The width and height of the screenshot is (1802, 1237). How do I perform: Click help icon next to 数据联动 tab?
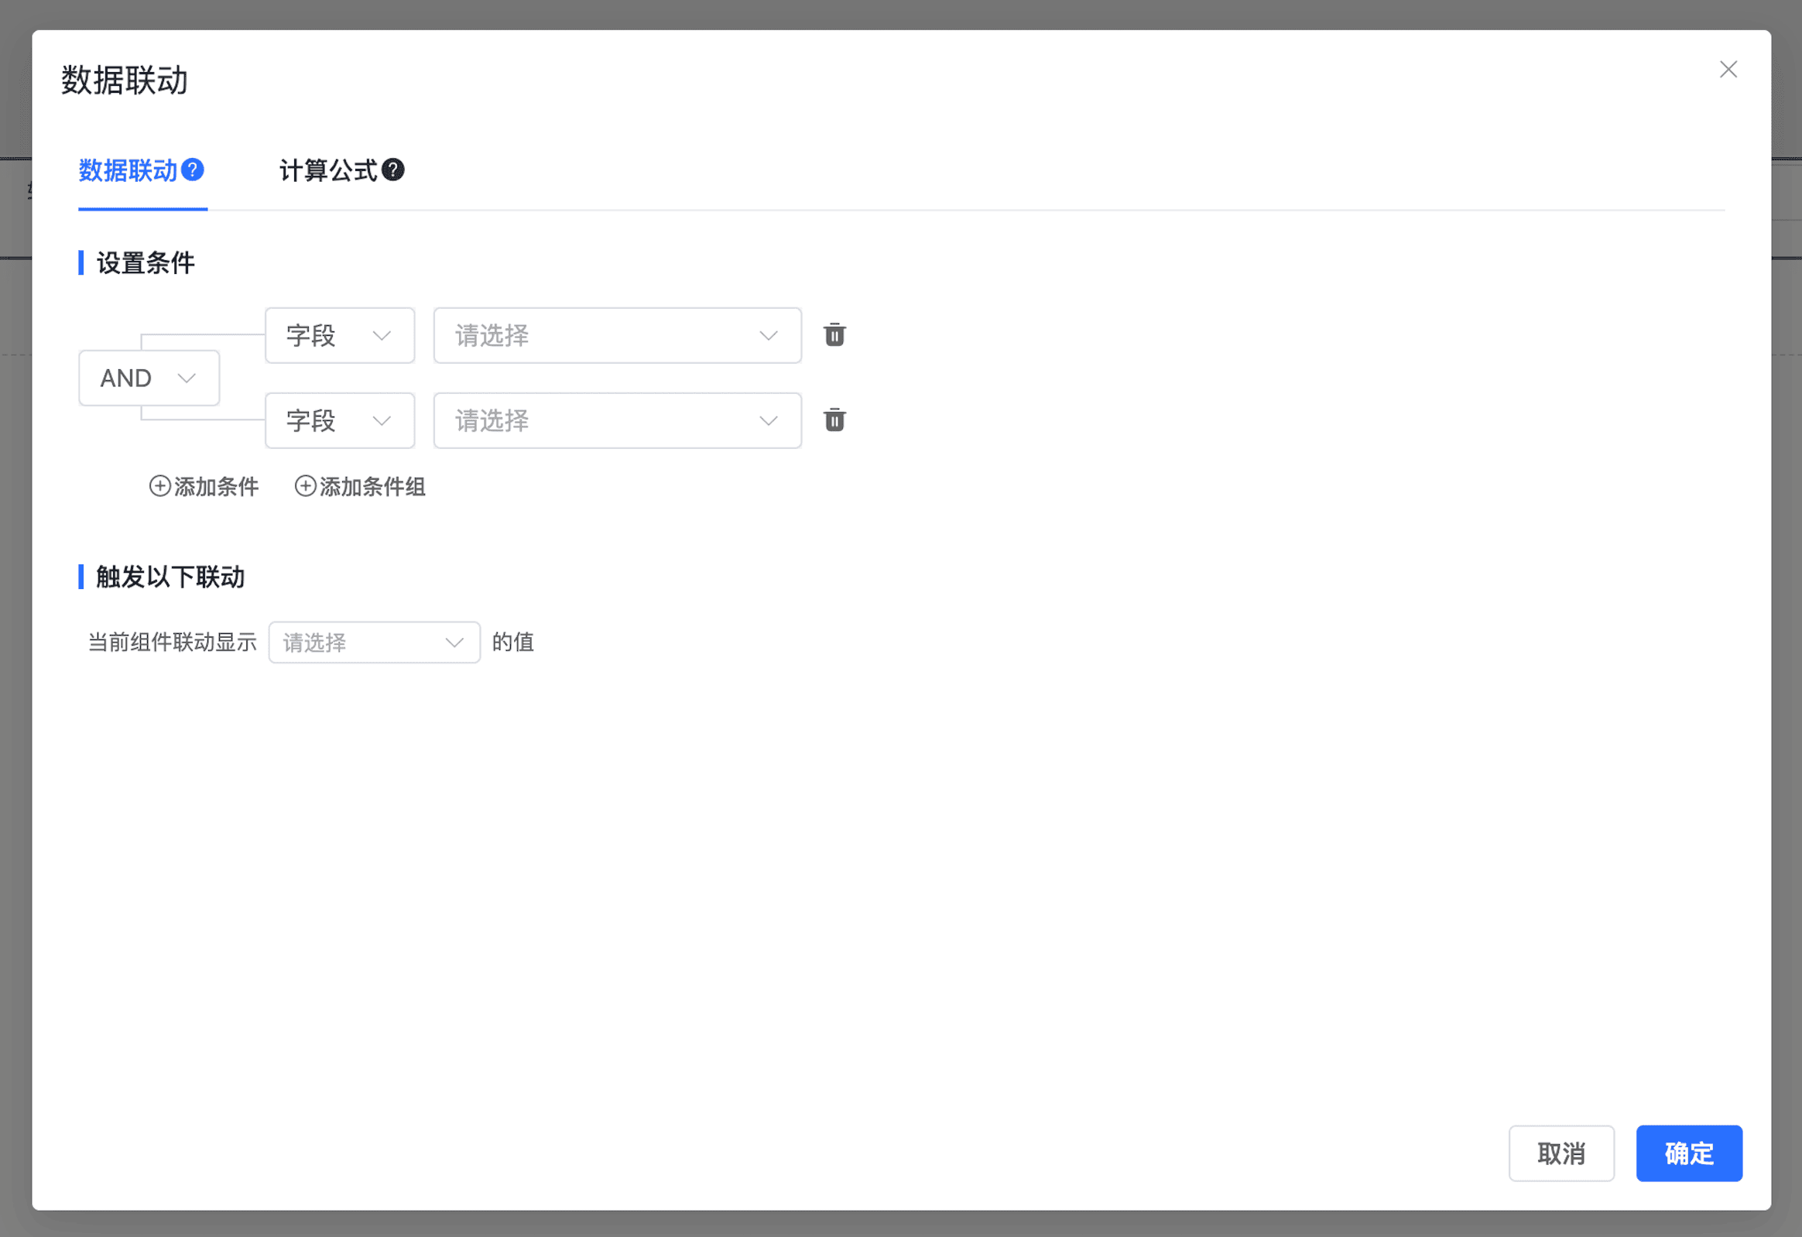coord(192,170)
